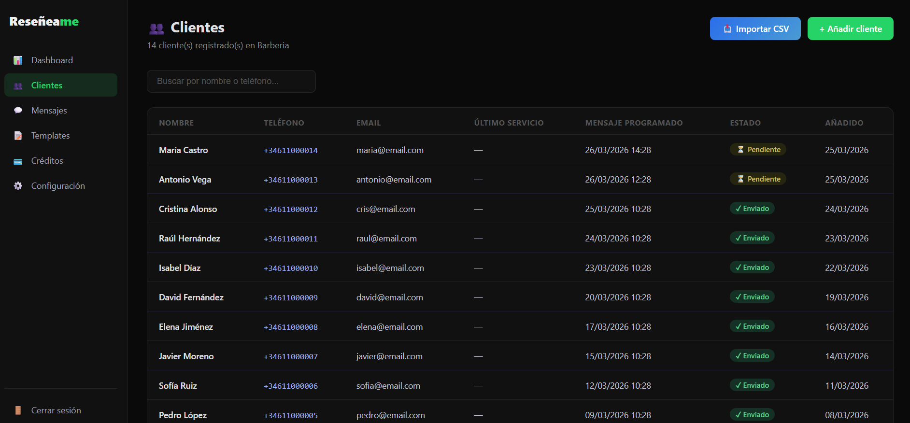
Task: Open Créditos from the sidebar
Action: pyautogui.click(x=47, y=161)
